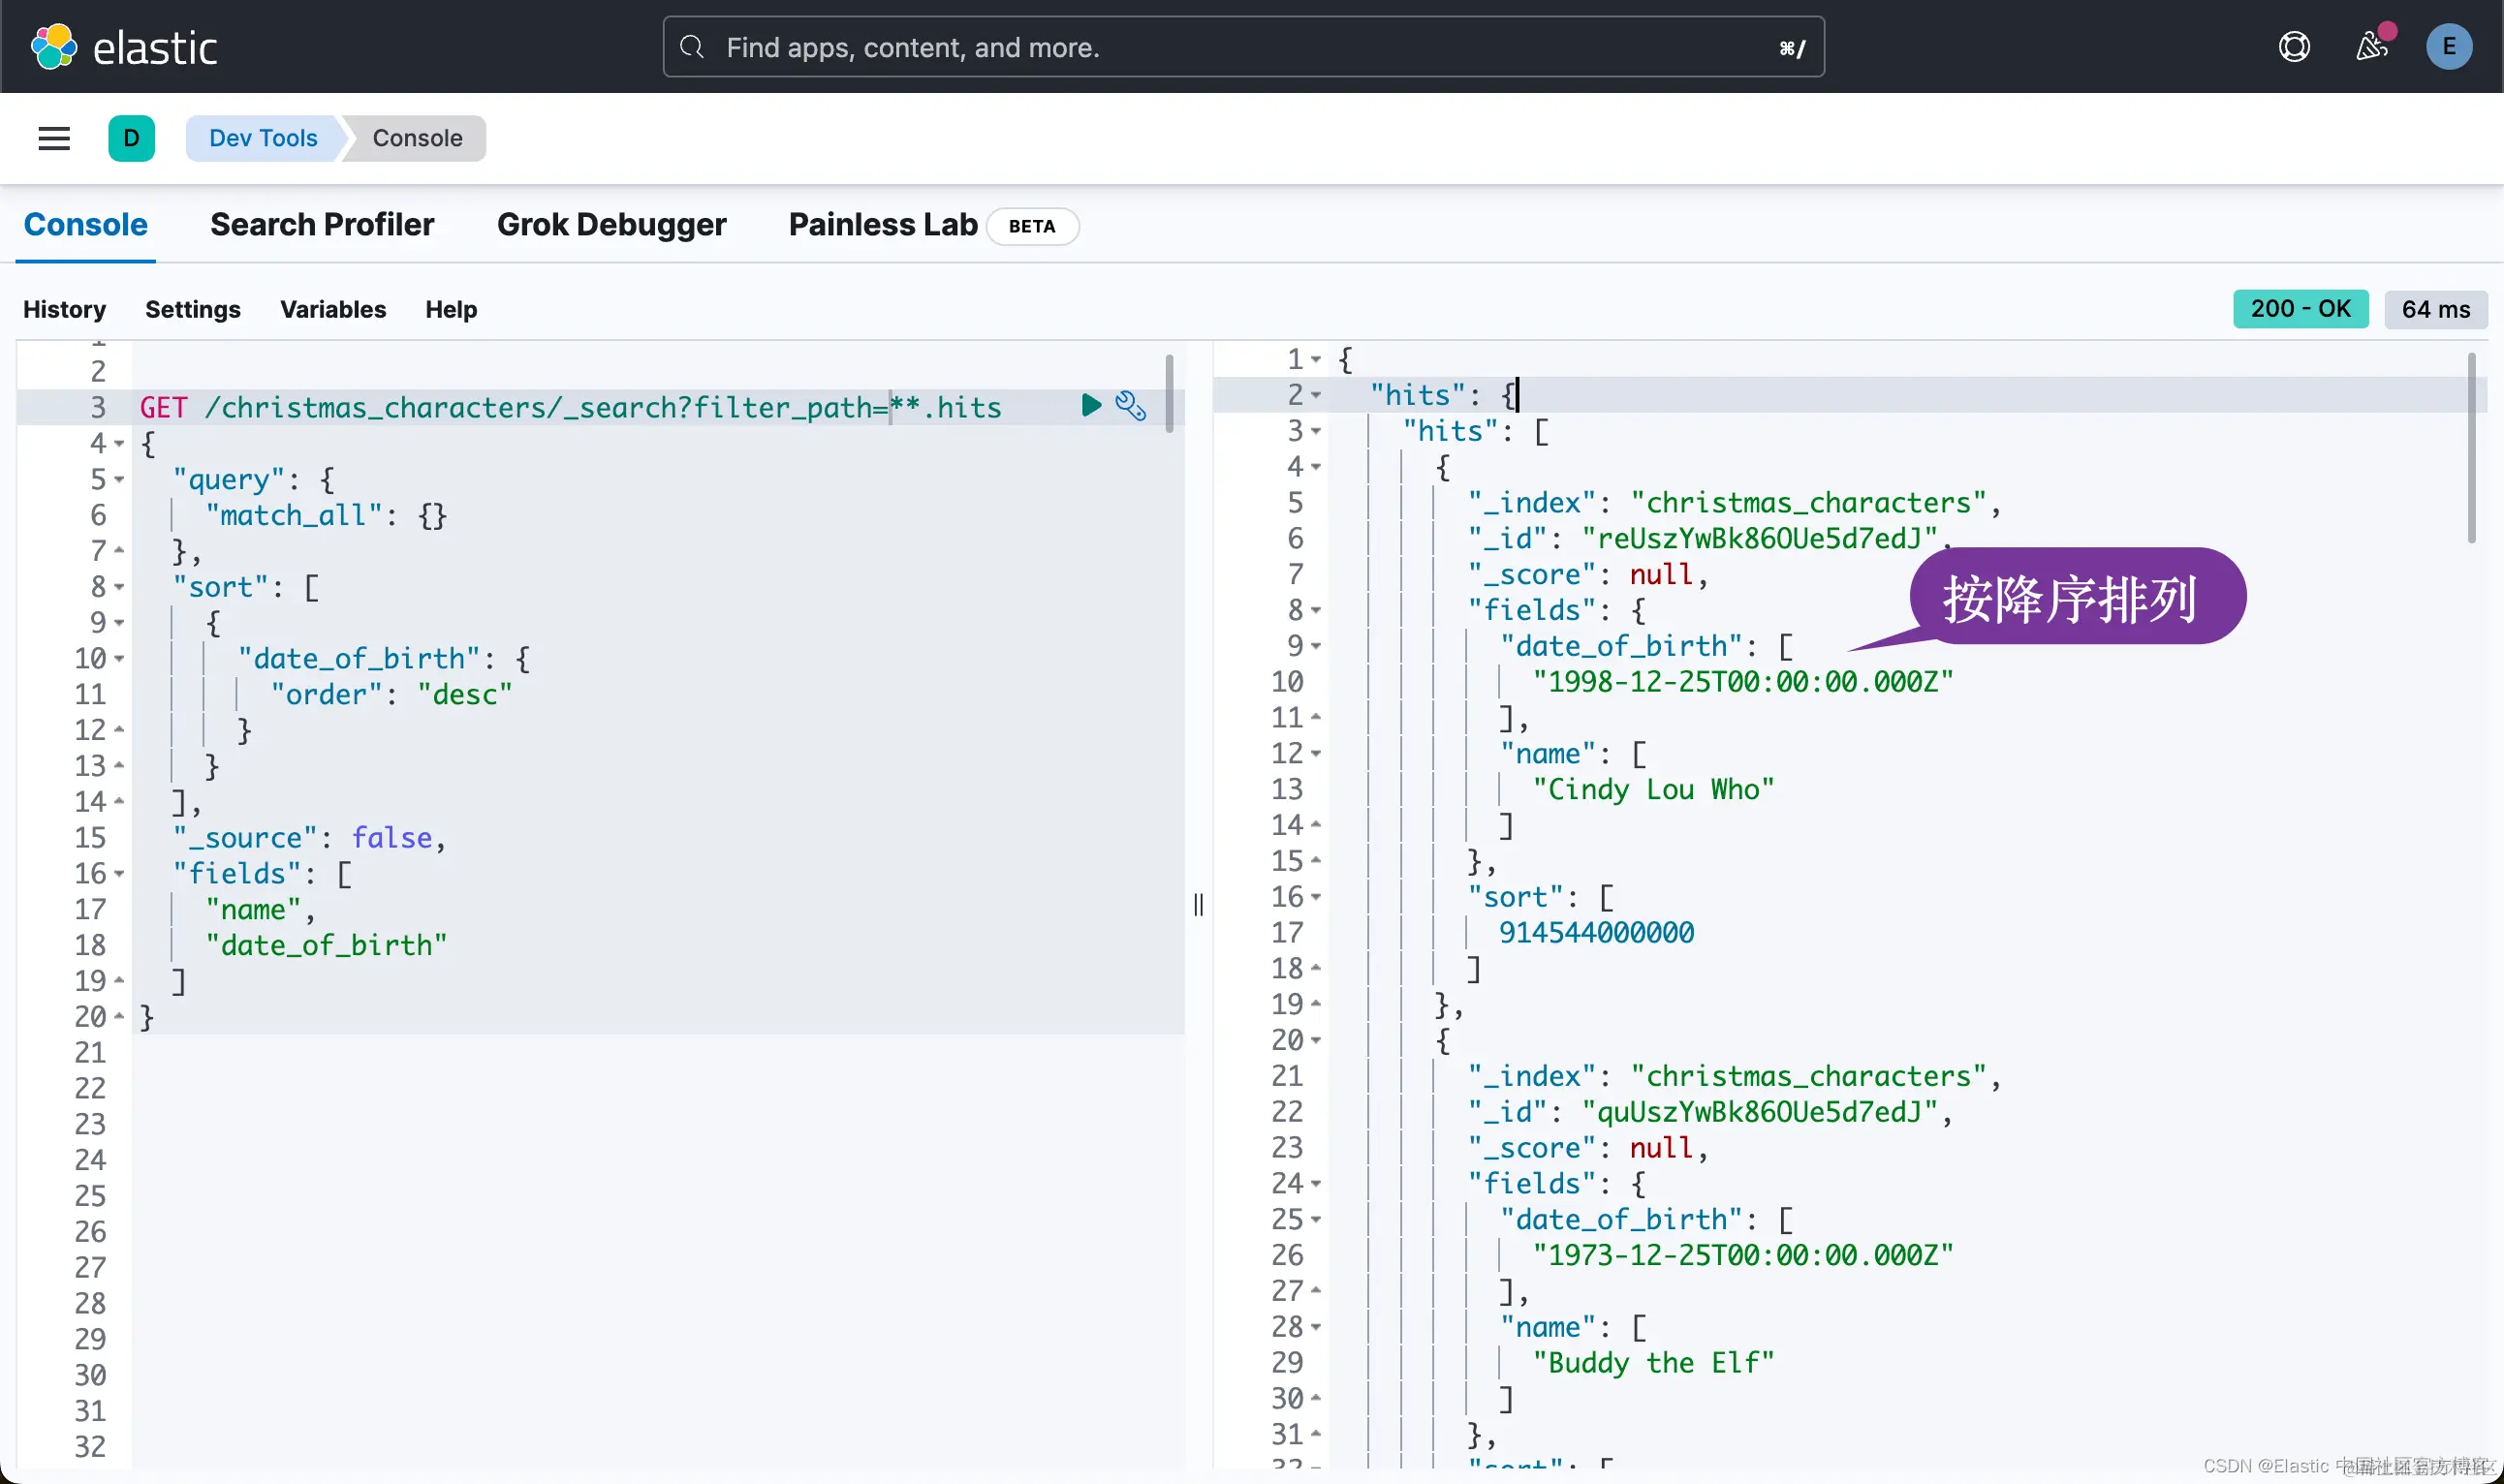Focus the Find apps search field
Image resolution: width=2504 pixels, height=1484 pixels.
1240,47
